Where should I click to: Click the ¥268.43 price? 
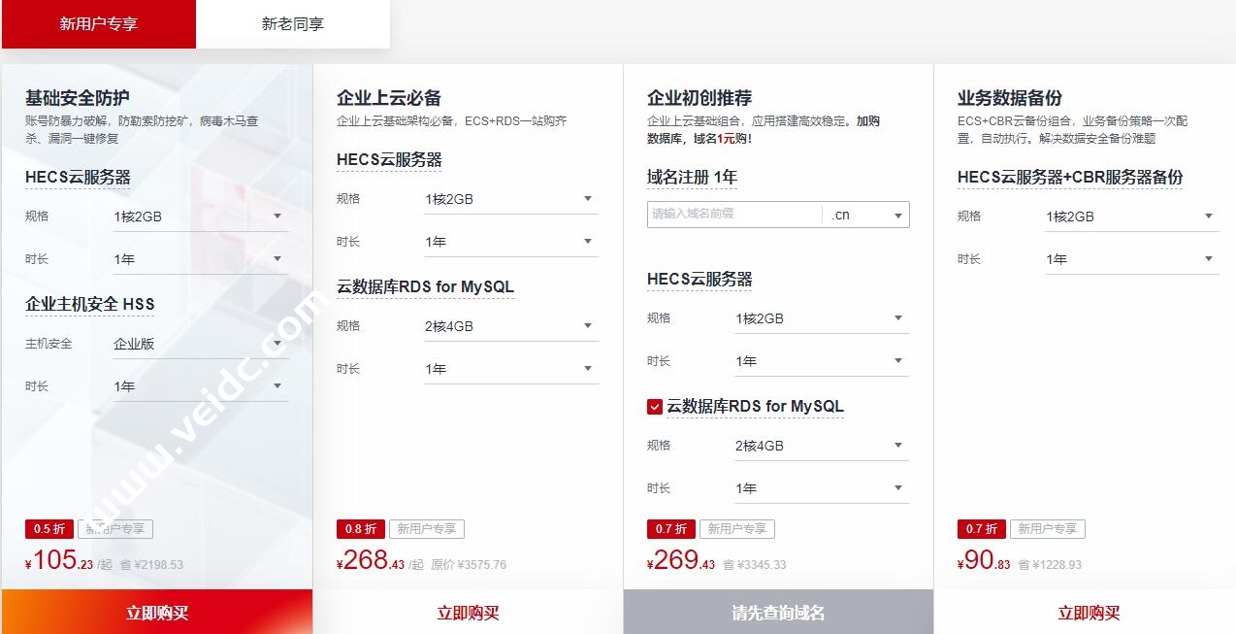[x=371, y=560]
